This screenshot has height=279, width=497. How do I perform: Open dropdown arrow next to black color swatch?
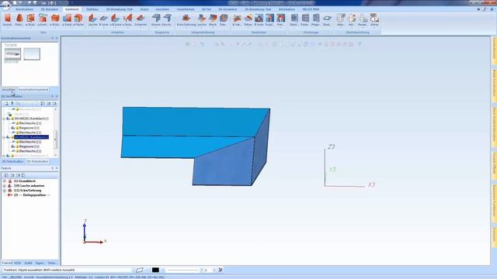pos(163,270)
